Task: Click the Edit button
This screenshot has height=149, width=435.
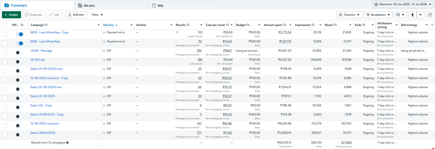Action: [x=55, y=15]
